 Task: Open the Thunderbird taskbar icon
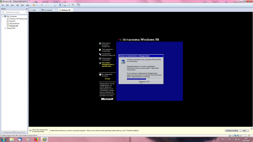[x=20, y=139]
